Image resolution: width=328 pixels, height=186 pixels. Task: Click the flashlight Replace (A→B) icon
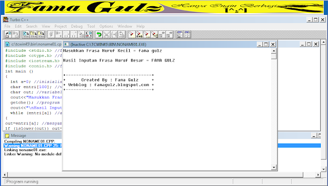click(139, 34)
